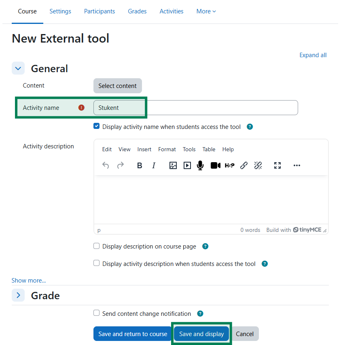The width and height of the screenshot is (360, 345).
Task: Open the editor Format menu
Action: [x=167, y=149]
